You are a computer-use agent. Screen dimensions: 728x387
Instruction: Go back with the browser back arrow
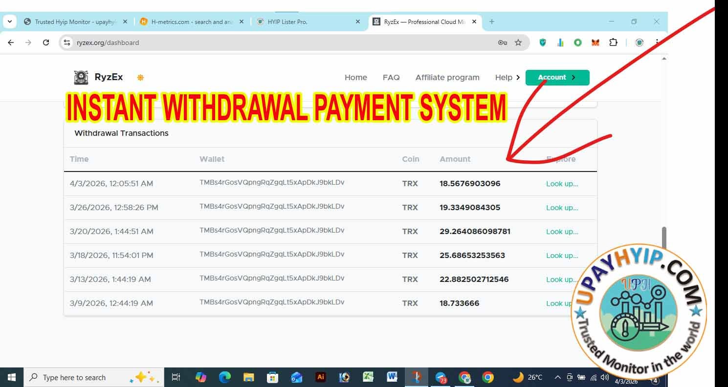[11, 43]
